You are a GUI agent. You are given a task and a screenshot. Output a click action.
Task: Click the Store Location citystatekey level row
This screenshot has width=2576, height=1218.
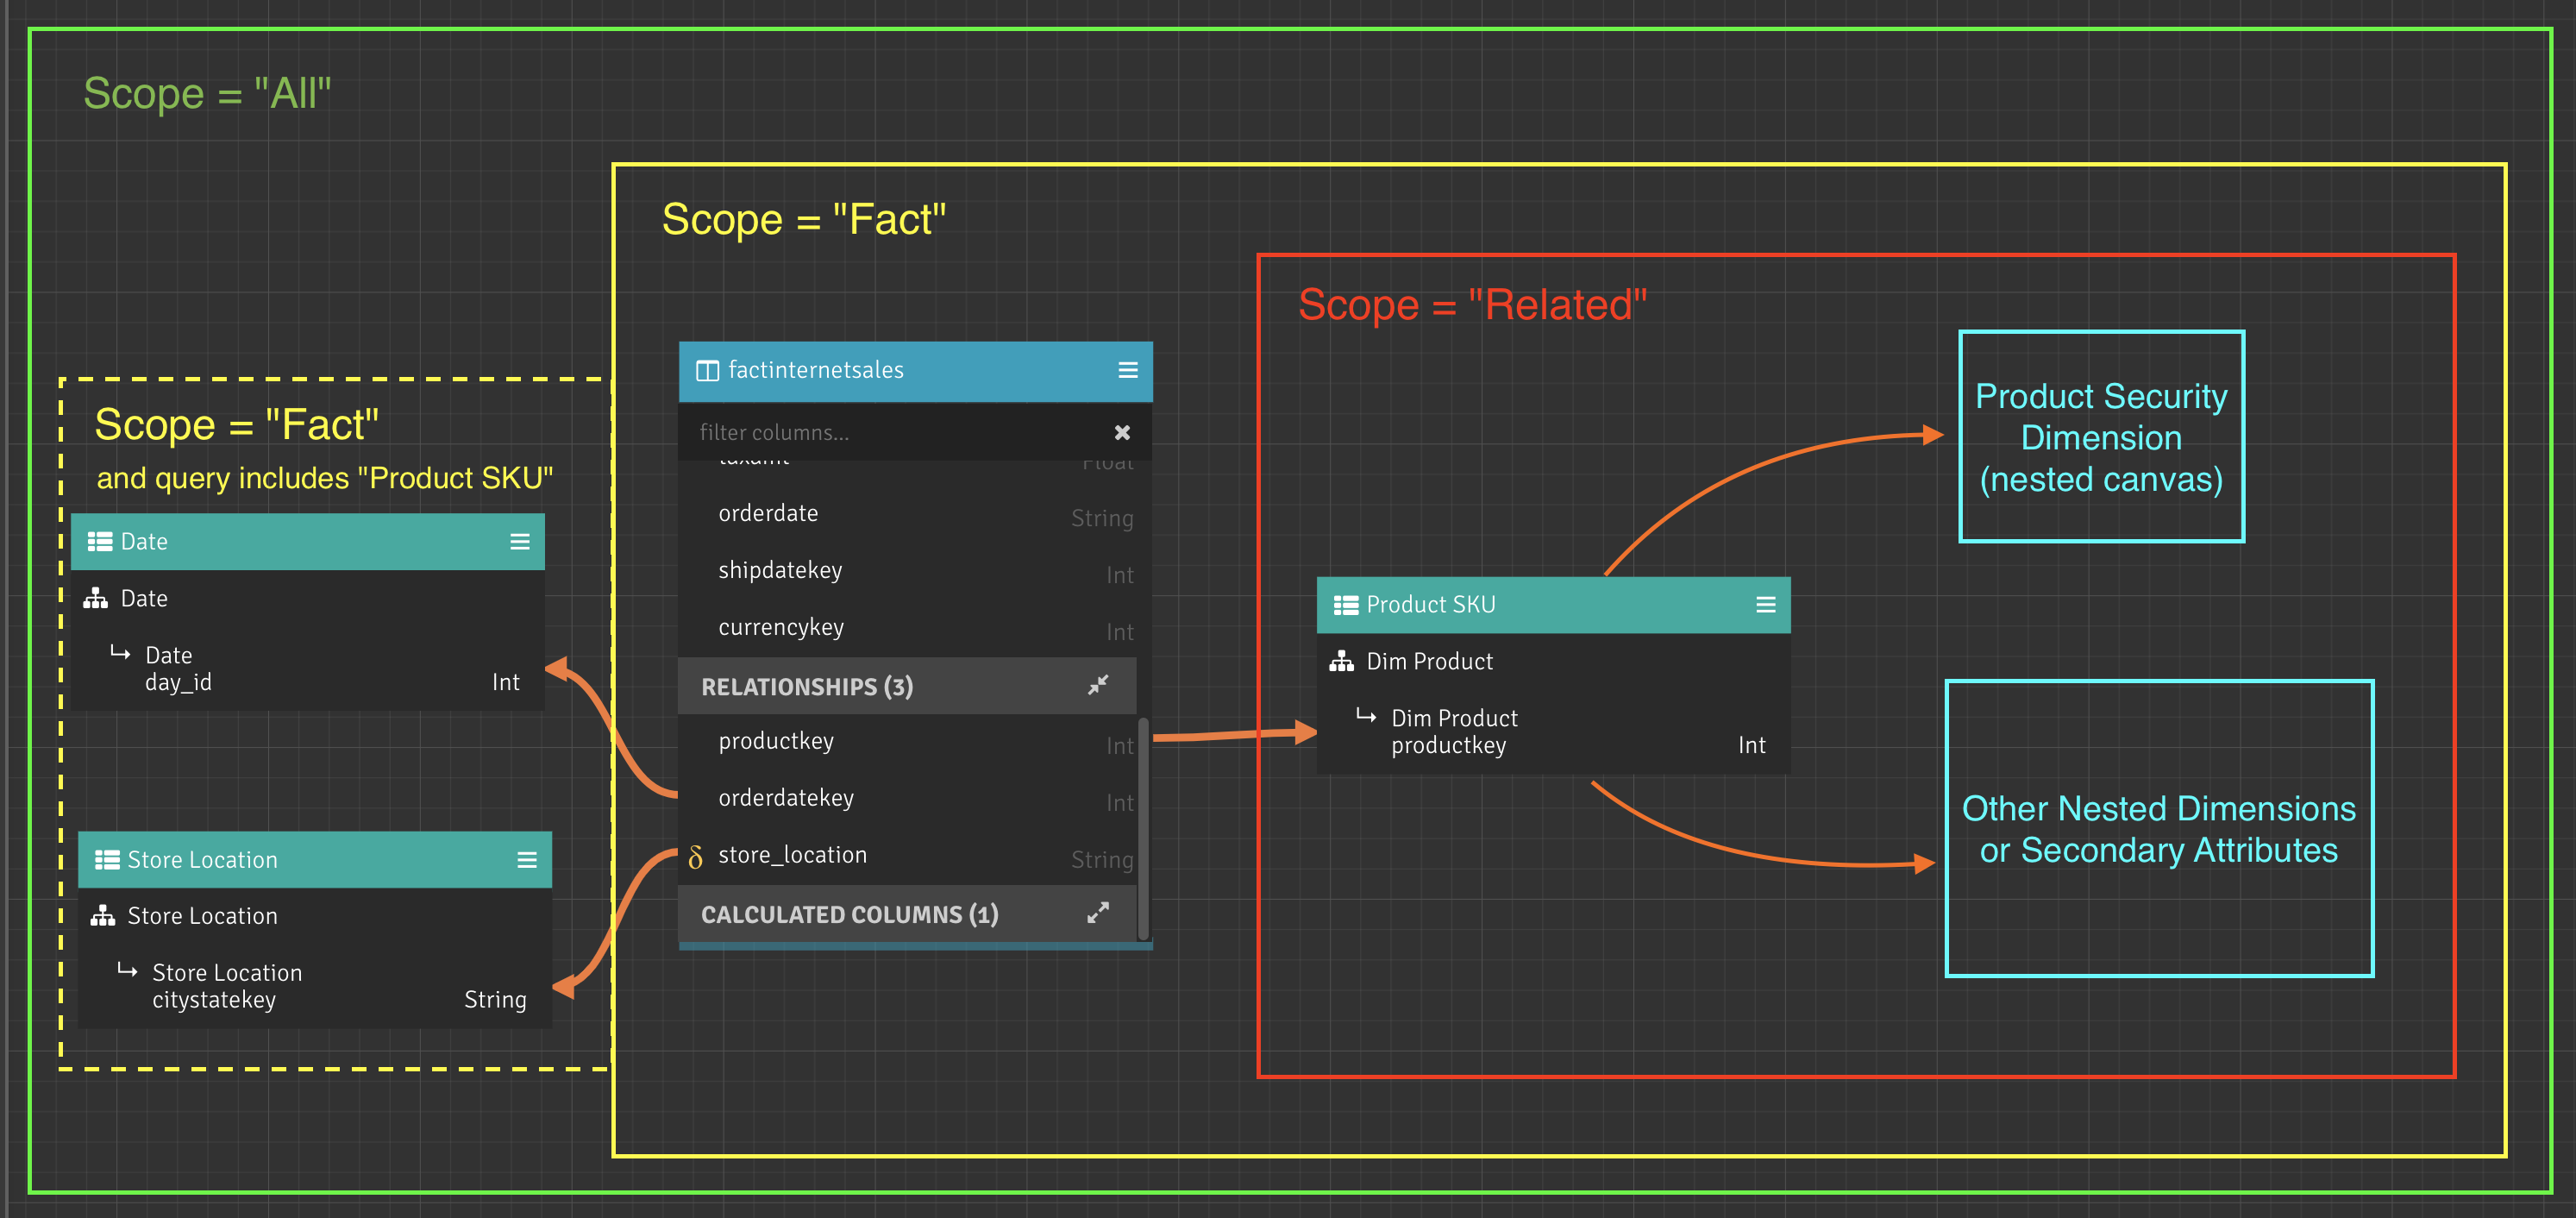click(315, 986)
